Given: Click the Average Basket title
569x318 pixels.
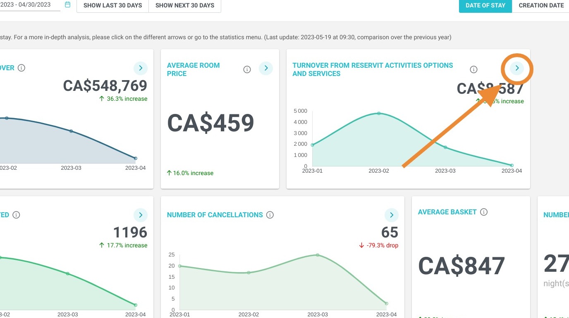Looking at the screenshot, I should pos(447,212).
